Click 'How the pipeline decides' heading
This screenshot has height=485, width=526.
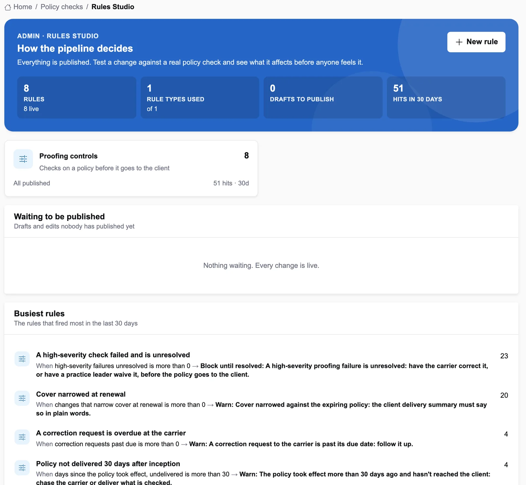click(75, 49)
